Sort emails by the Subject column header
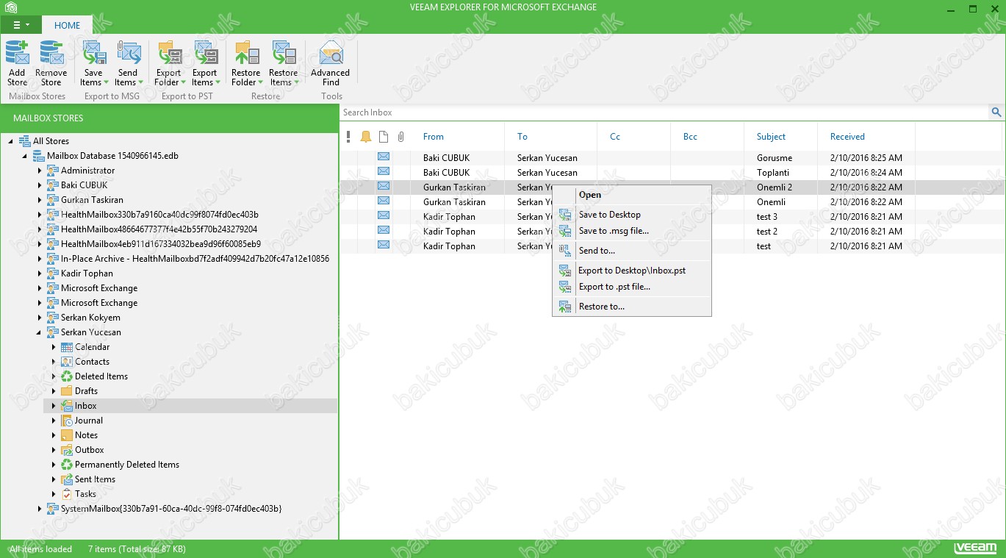The height and width of the screenshot is (558, 1006). click(771, 137)
